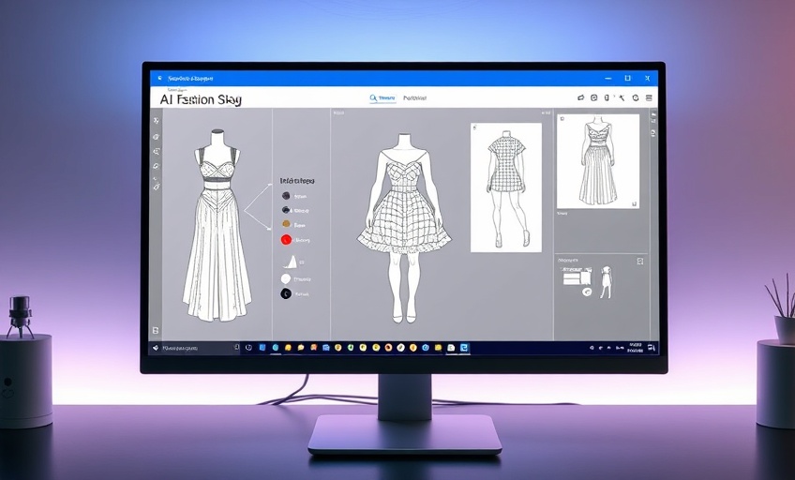The width and height of the screenshot is (795, 480).
Task: Select the red color swatch
Action: [286, 240]
